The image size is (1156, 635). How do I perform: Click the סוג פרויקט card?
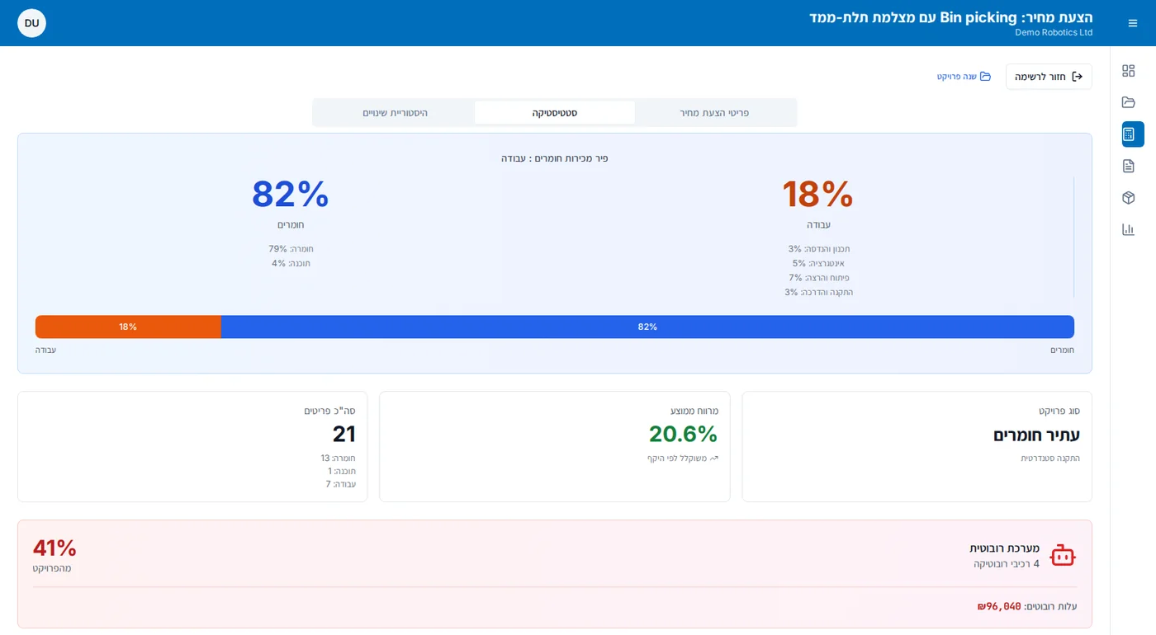pos(917,446)
